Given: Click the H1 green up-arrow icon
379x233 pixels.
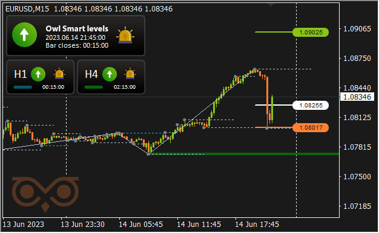Looking at the screenshot, I should [38, 74].
